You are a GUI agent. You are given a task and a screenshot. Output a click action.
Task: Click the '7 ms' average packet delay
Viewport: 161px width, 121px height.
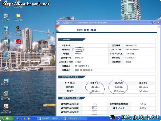click(x=94, y=112)
